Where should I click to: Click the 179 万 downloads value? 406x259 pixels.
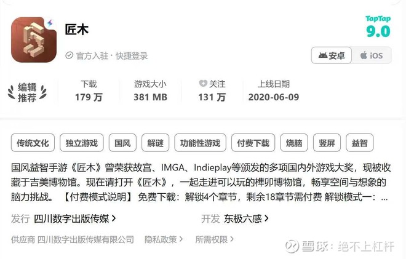[x=89, y=97]
